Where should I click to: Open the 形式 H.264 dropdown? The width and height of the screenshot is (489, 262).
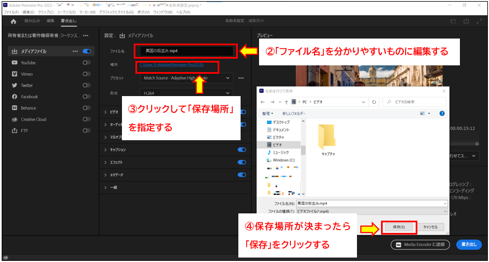pos(186,93)
